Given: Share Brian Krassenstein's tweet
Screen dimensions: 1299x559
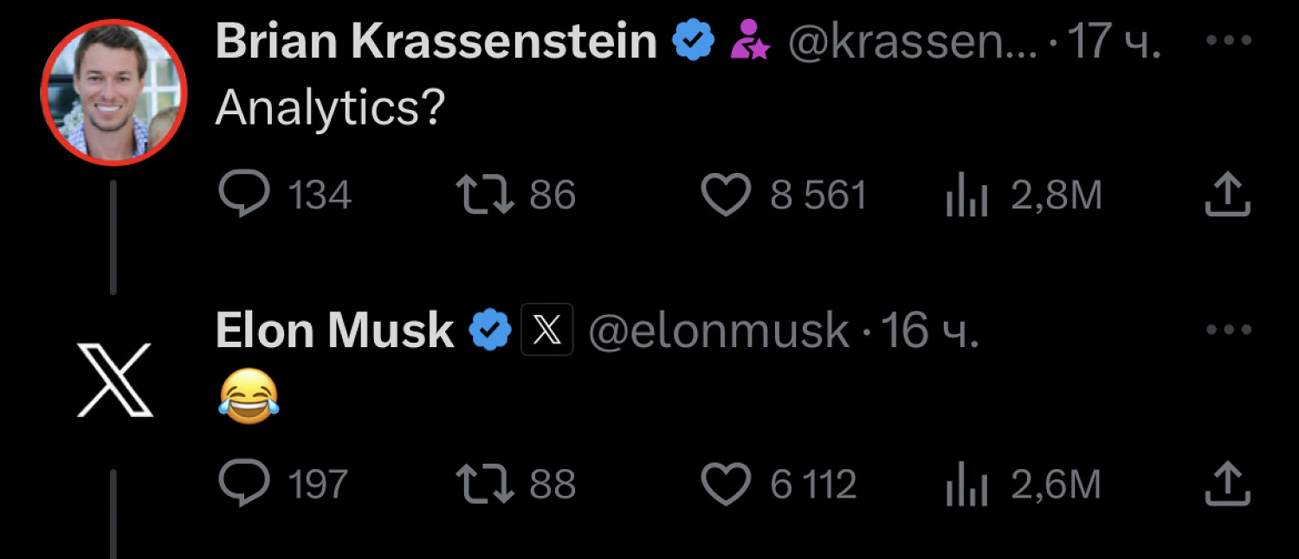Looking at the screenshot, I should coord(1228,196).
